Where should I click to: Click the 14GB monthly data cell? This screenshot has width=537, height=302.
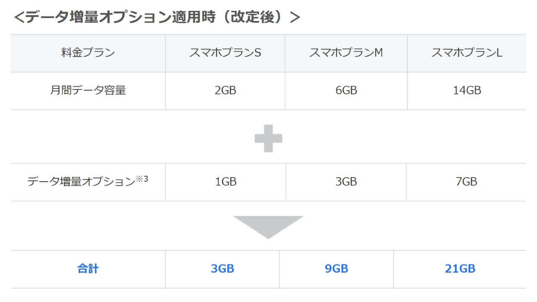point(467,91)
